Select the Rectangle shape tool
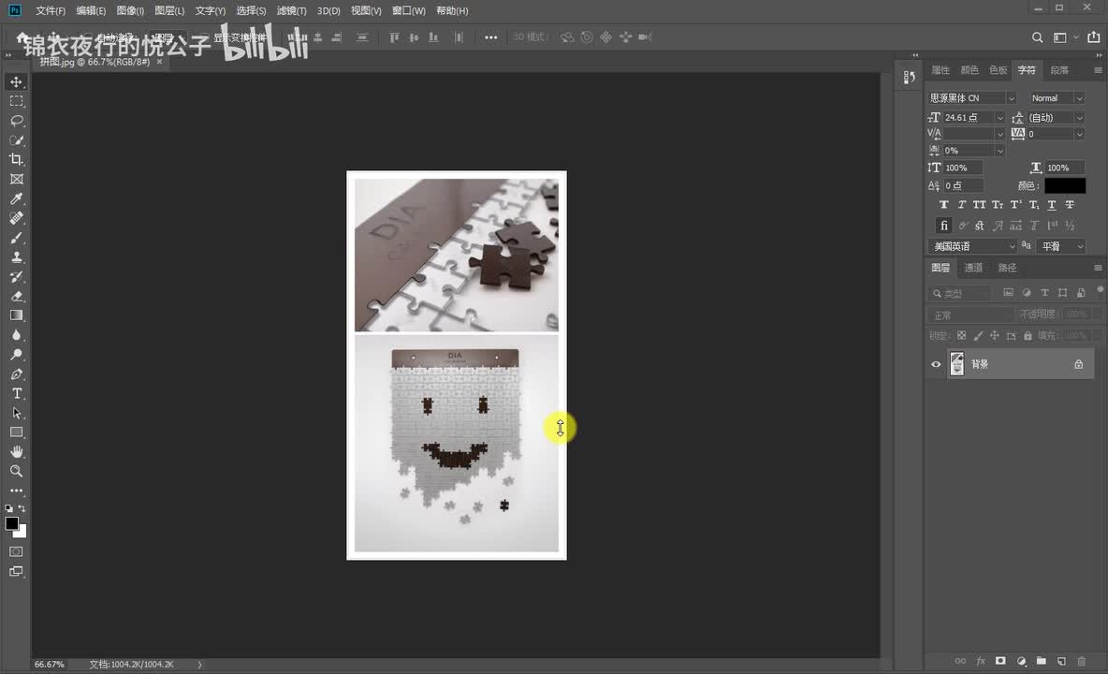The height and width of the screenshot is (674, 1108). (x=16, y=432)
